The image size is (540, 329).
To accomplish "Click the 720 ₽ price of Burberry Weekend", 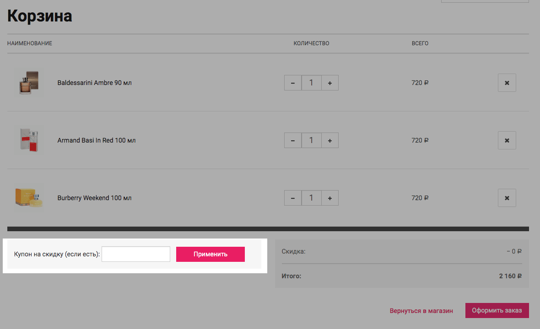I will coord(420,198).
